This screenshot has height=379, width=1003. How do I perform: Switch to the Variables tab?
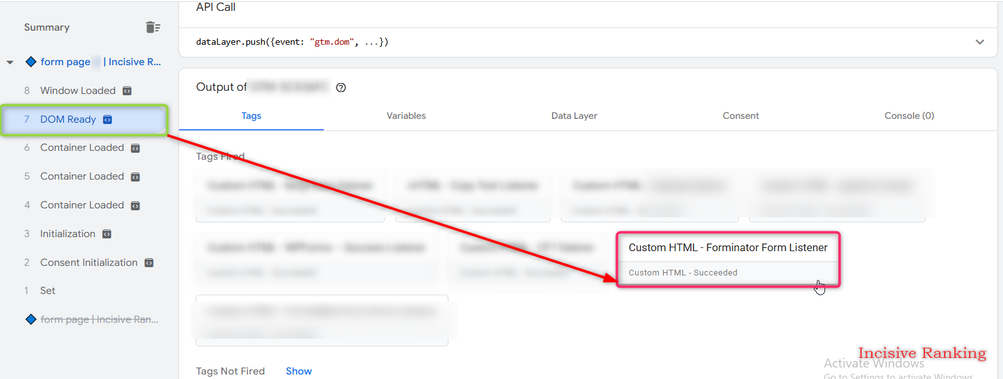[x=406, y=116]
